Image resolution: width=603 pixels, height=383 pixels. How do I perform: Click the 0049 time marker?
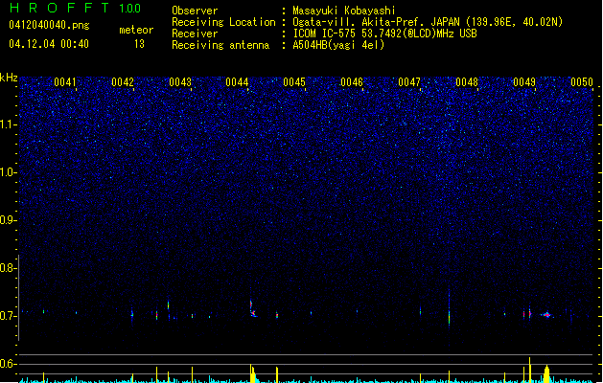[524, 82]
